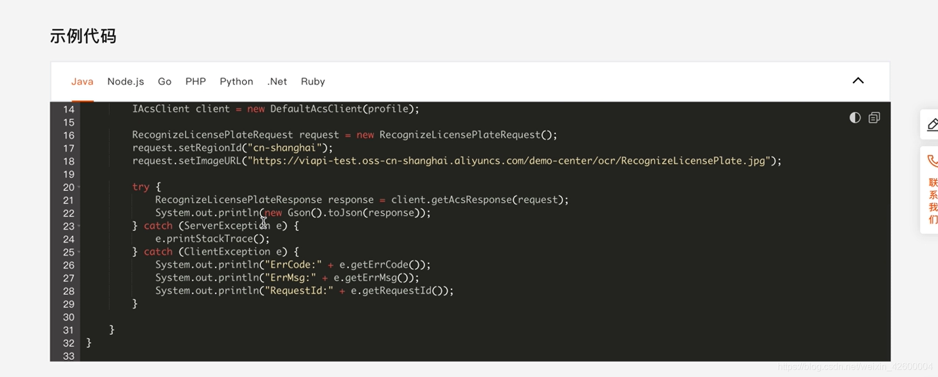This screenshot has height=377, width=938.
Task: Toggle the code block dark/light theme icon
Action: 855,118
